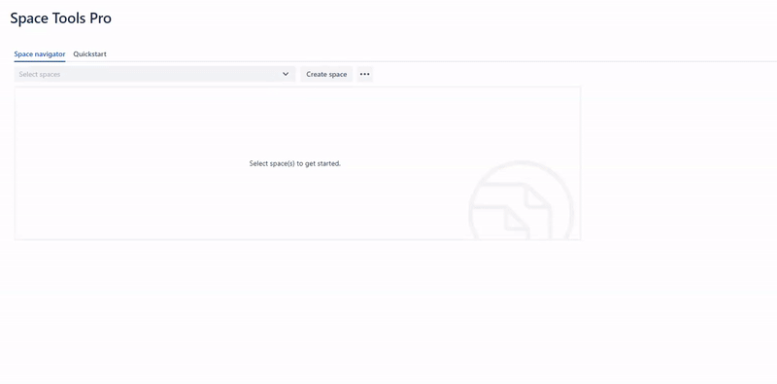Screen dimensions: 777x384
Task: Open the three-dots more actions menu
Action: 365,74
